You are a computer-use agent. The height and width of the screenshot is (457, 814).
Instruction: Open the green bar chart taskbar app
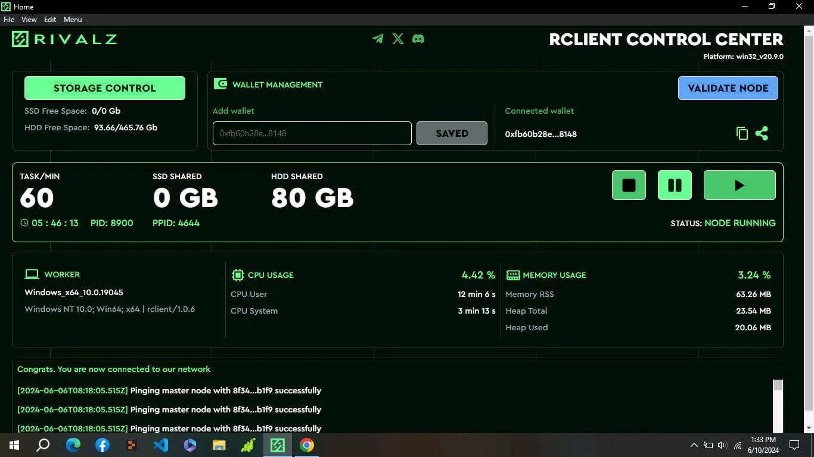point(248,445)
